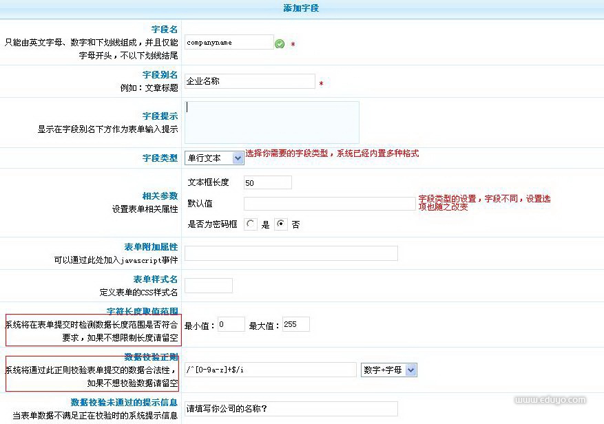
Task: Click the red asterisk beside the 企业名称 field
Action: tap(321, 84)
